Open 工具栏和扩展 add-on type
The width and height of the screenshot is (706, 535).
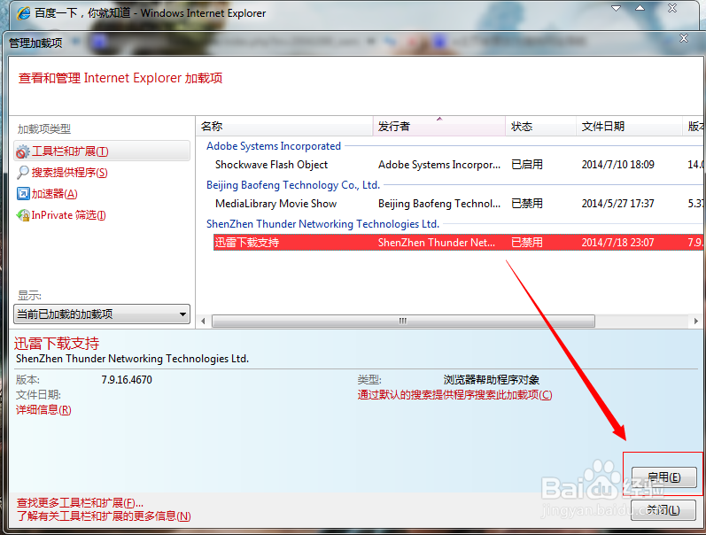pos(102,151)
